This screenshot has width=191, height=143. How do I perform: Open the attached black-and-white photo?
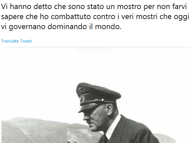tap(96, 95)
